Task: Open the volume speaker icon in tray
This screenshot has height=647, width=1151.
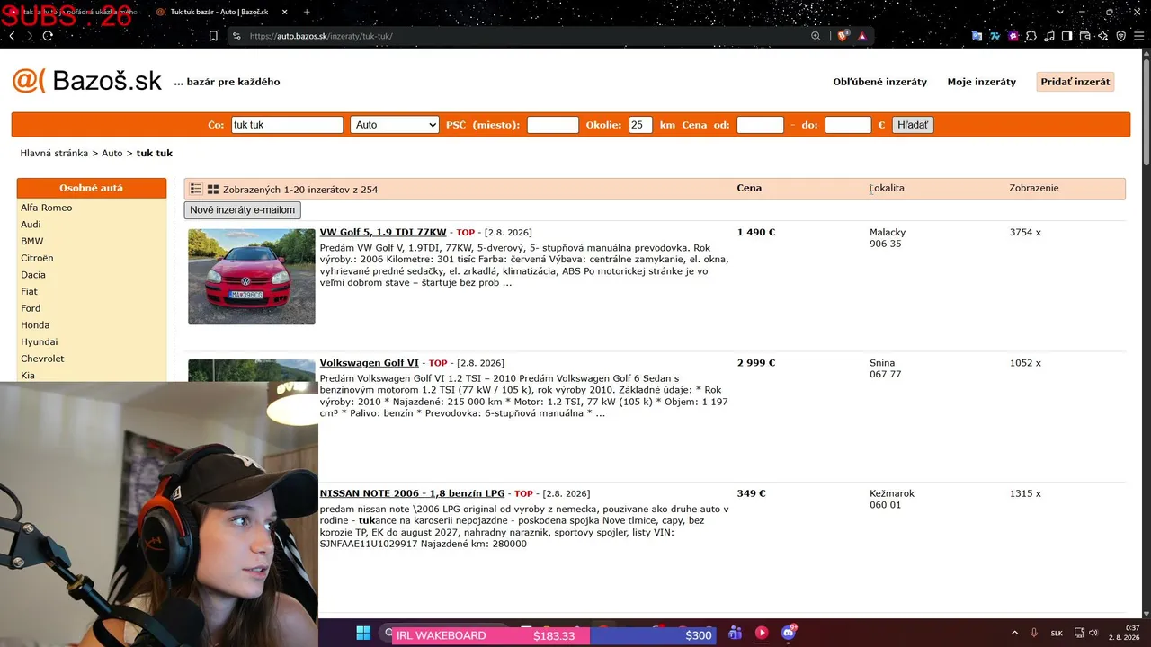Action: click(1093, 633)
